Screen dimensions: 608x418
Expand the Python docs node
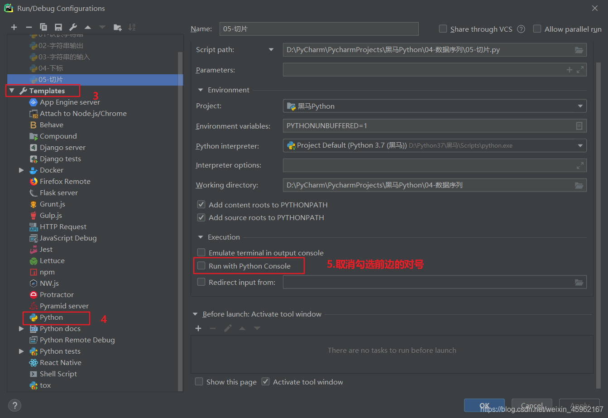pos(21,329)
